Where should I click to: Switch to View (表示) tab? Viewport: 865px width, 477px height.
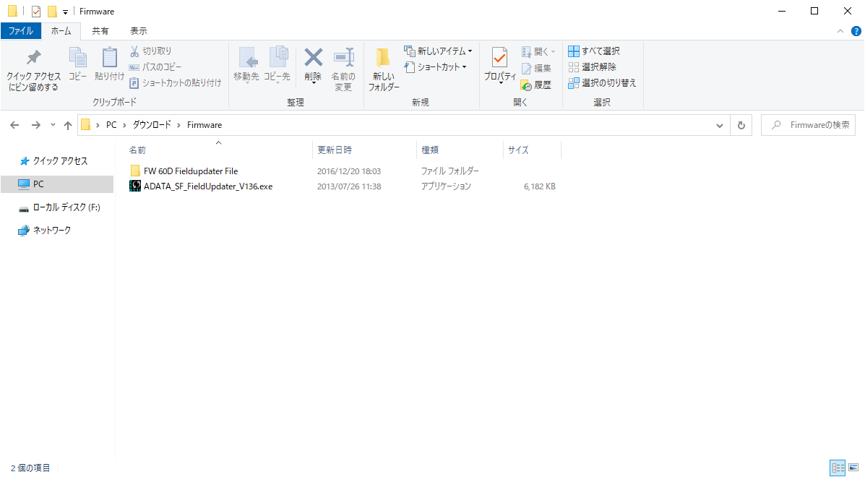pos(139,31)
